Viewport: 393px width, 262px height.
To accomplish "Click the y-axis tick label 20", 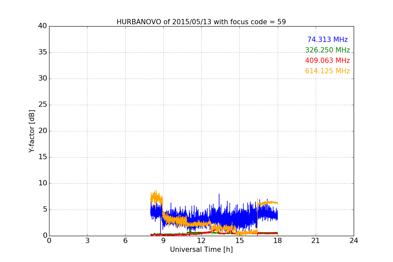I will (43, 131).
